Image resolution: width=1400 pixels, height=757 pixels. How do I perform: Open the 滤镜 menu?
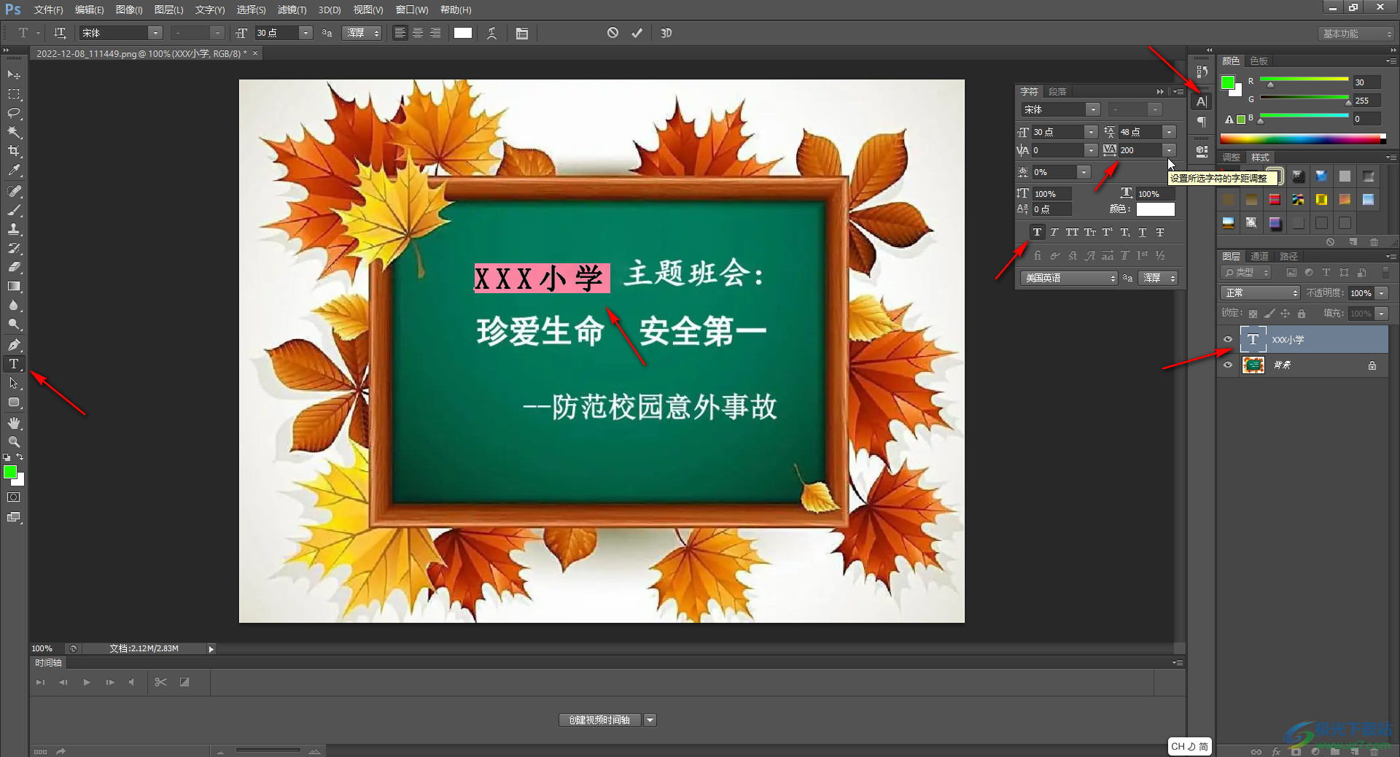pos(292,9)
